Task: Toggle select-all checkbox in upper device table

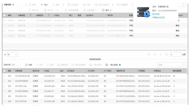Action: coord(4,15)
